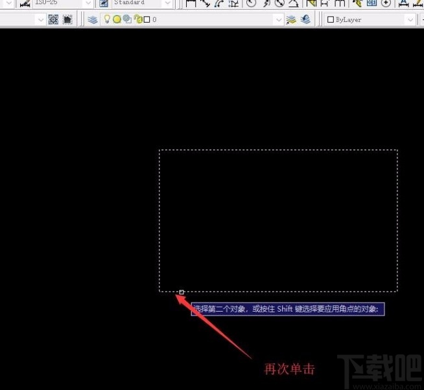Select the baseline dimension tool

[325, 3]
